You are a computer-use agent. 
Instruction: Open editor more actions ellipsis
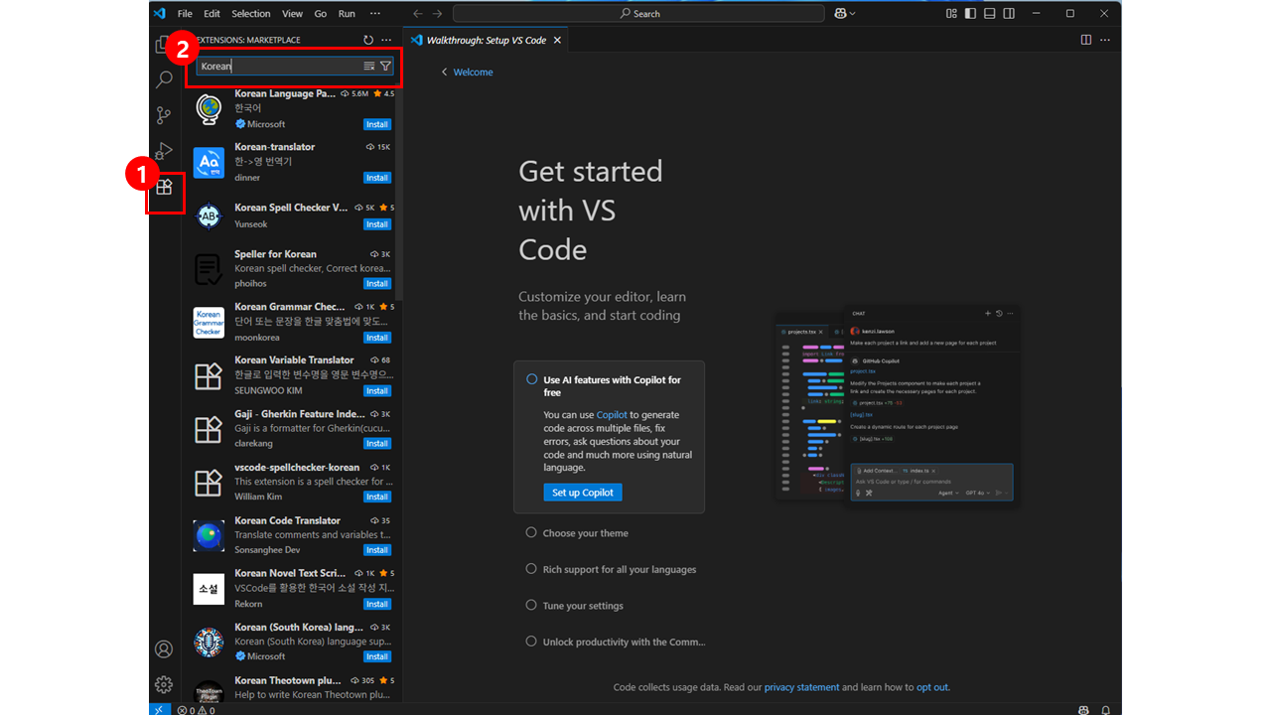pos(1105,40)
